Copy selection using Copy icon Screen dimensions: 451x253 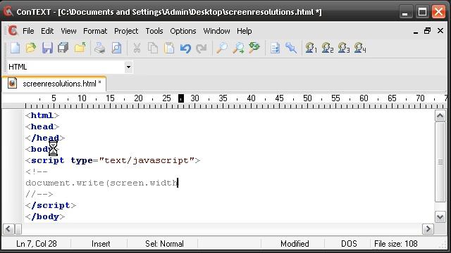point(153,48)
